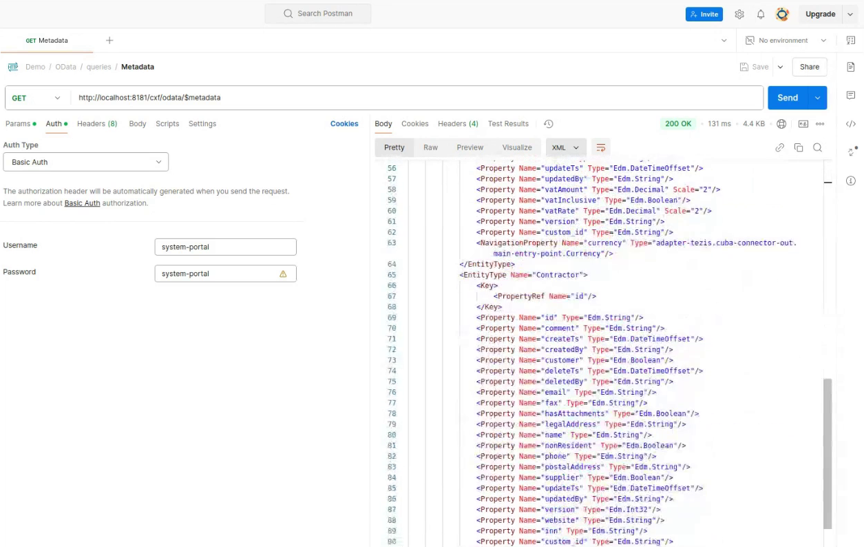
Task: Open the Auth Type dropdown
Action: point(85,161)
